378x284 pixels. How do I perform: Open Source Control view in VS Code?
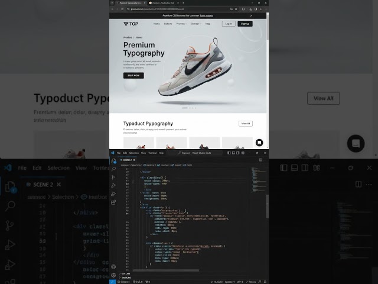pyautogui.click(x=113, y=177)
